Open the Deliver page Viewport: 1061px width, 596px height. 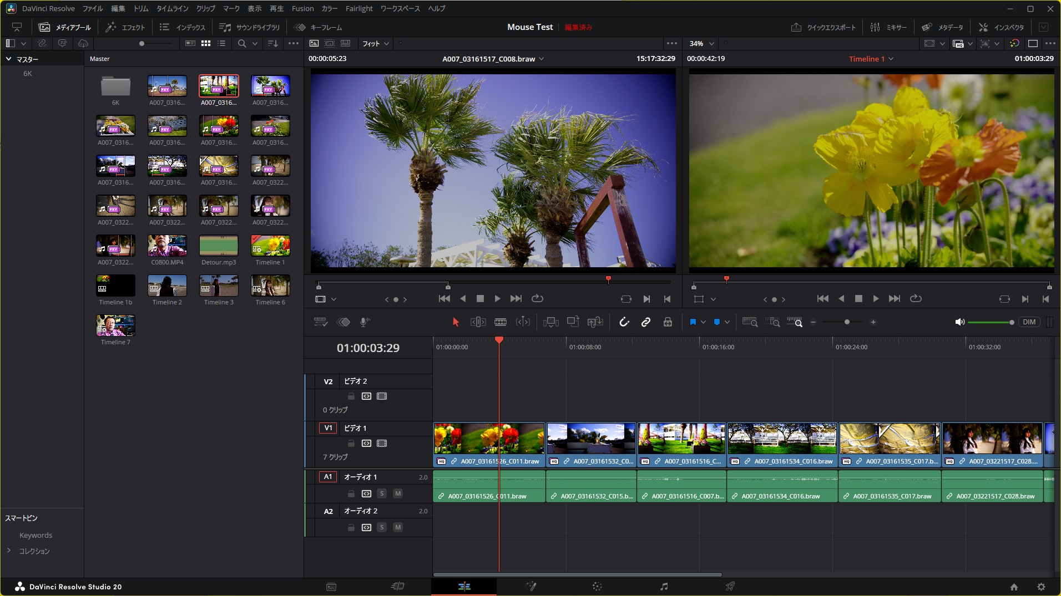731,586
